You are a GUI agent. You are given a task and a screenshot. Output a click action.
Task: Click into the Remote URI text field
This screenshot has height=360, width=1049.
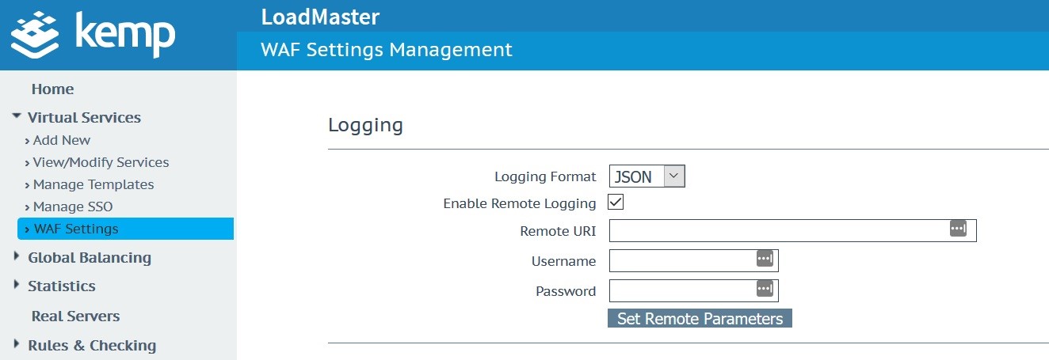tap(776, 230)
